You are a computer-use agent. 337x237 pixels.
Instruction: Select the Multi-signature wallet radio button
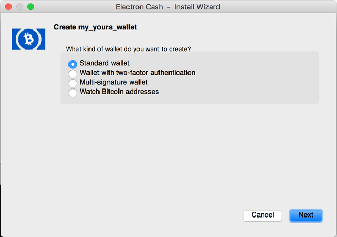pos(73,83)
